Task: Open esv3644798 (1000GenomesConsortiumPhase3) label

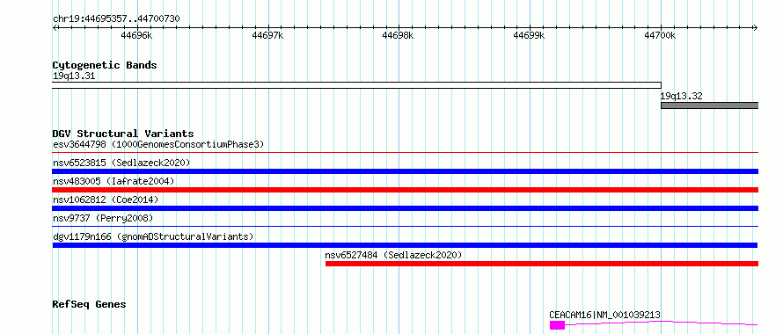Action: [158, 144]
